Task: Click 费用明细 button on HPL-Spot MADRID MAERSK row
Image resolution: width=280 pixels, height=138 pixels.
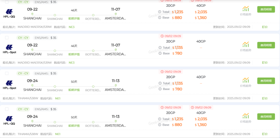Action: [266, 45]
